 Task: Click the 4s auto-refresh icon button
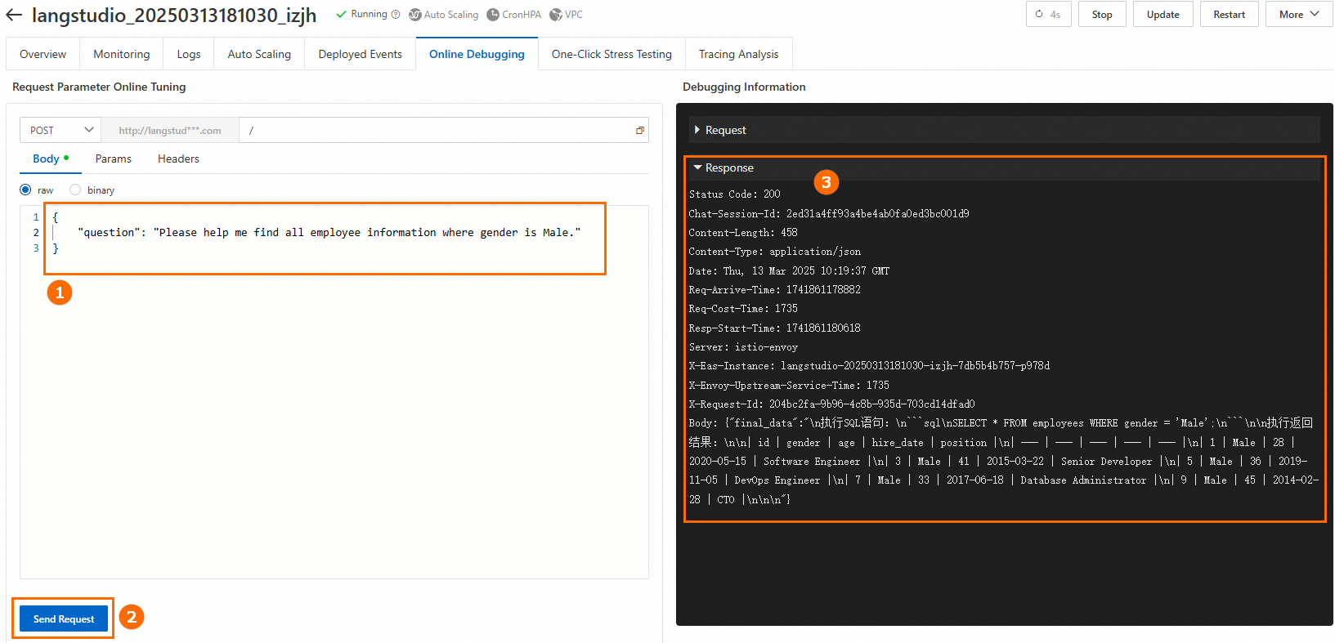pyautogui.click(x=1048, y=15)
